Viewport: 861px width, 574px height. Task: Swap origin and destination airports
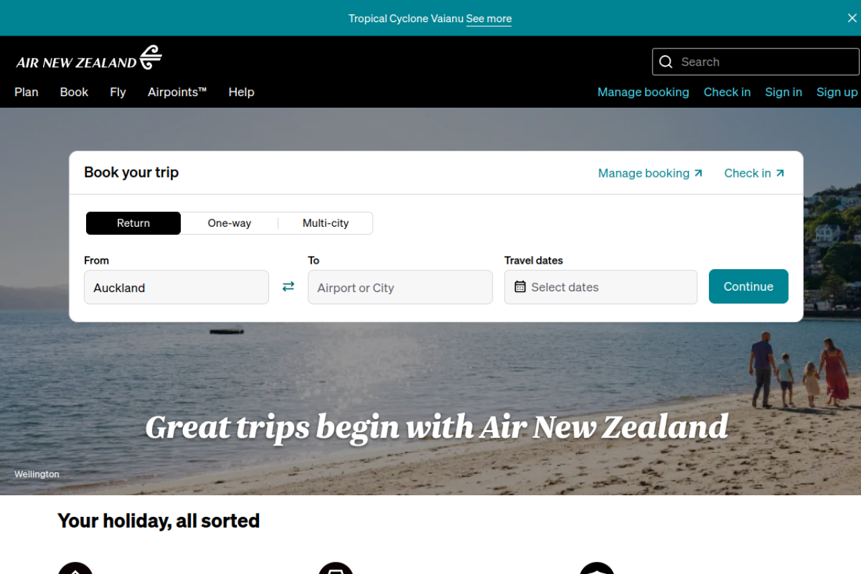[288, 287]
